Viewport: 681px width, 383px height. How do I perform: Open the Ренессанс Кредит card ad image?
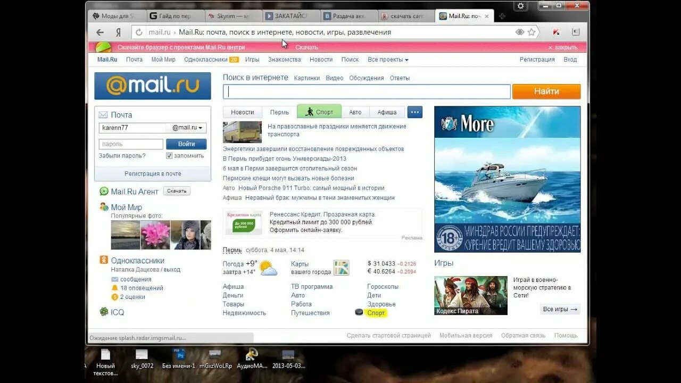244,222
